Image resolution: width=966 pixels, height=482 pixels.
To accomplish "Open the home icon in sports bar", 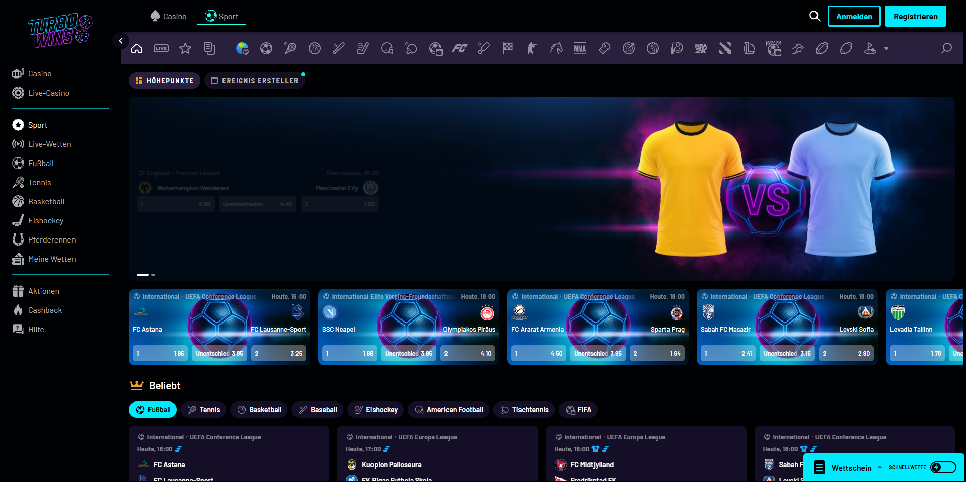I will 137,48.
